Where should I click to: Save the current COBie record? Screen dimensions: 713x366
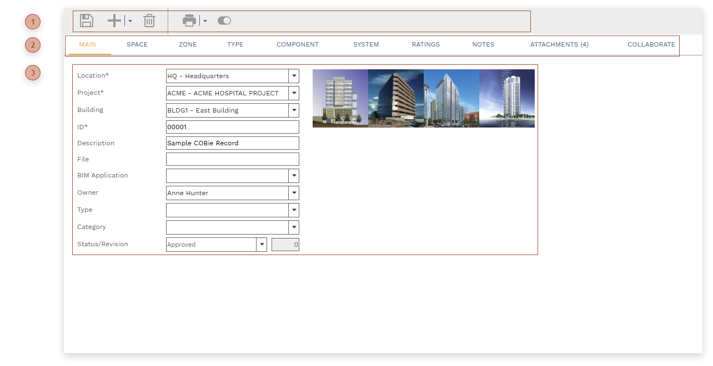coord(86,21)
